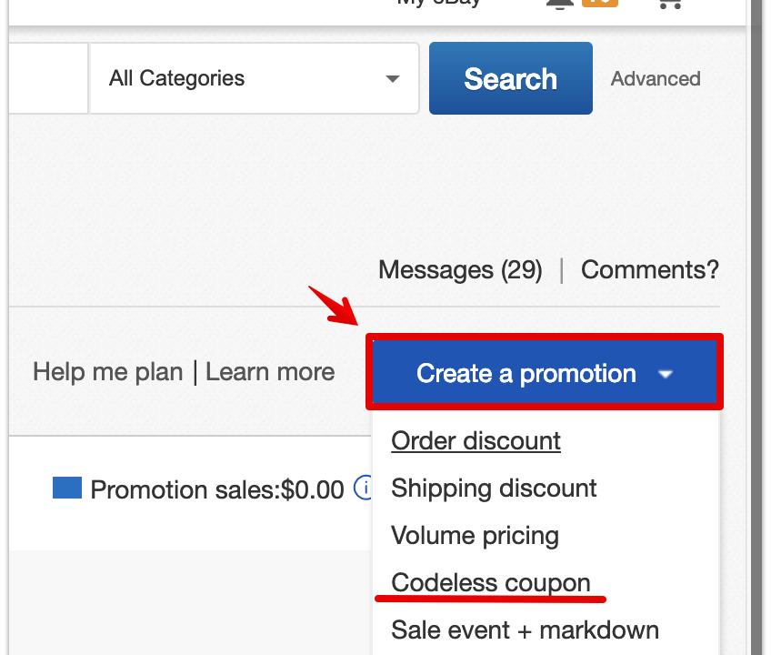Click the All Categories dropdown arrow
Viewport: 771px width, 655px height.
[393, 79]
